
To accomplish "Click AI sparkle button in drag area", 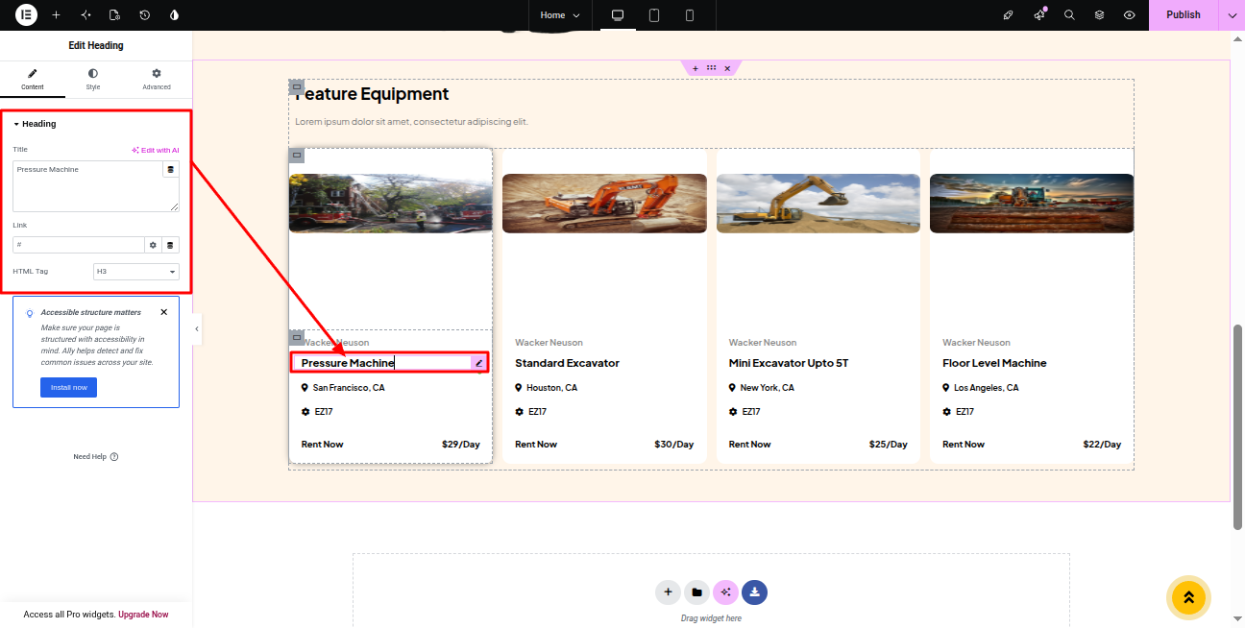I will (x=725, y=592).
